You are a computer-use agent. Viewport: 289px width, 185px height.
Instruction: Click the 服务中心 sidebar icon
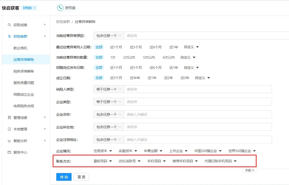click(9, 152)
